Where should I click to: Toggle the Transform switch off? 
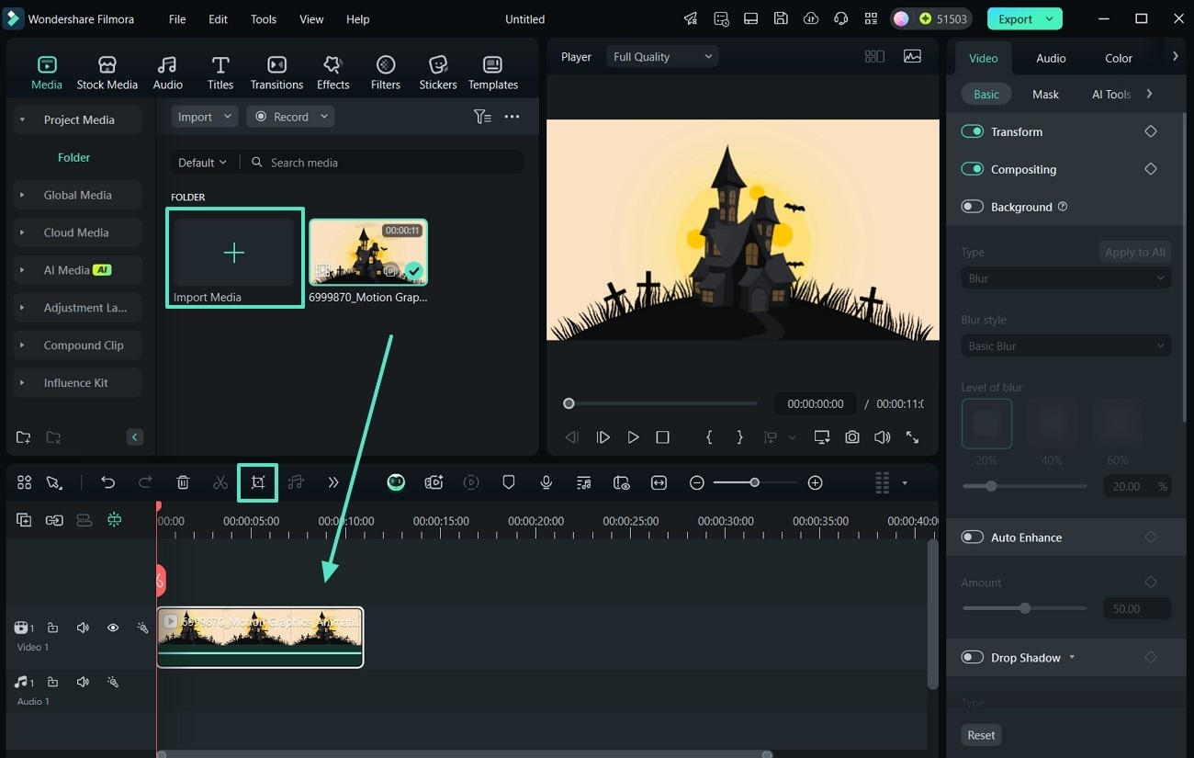click(x=972, y=131)
